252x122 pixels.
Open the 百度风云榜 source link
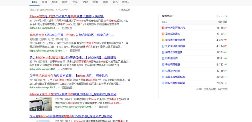tap(209, 89)
